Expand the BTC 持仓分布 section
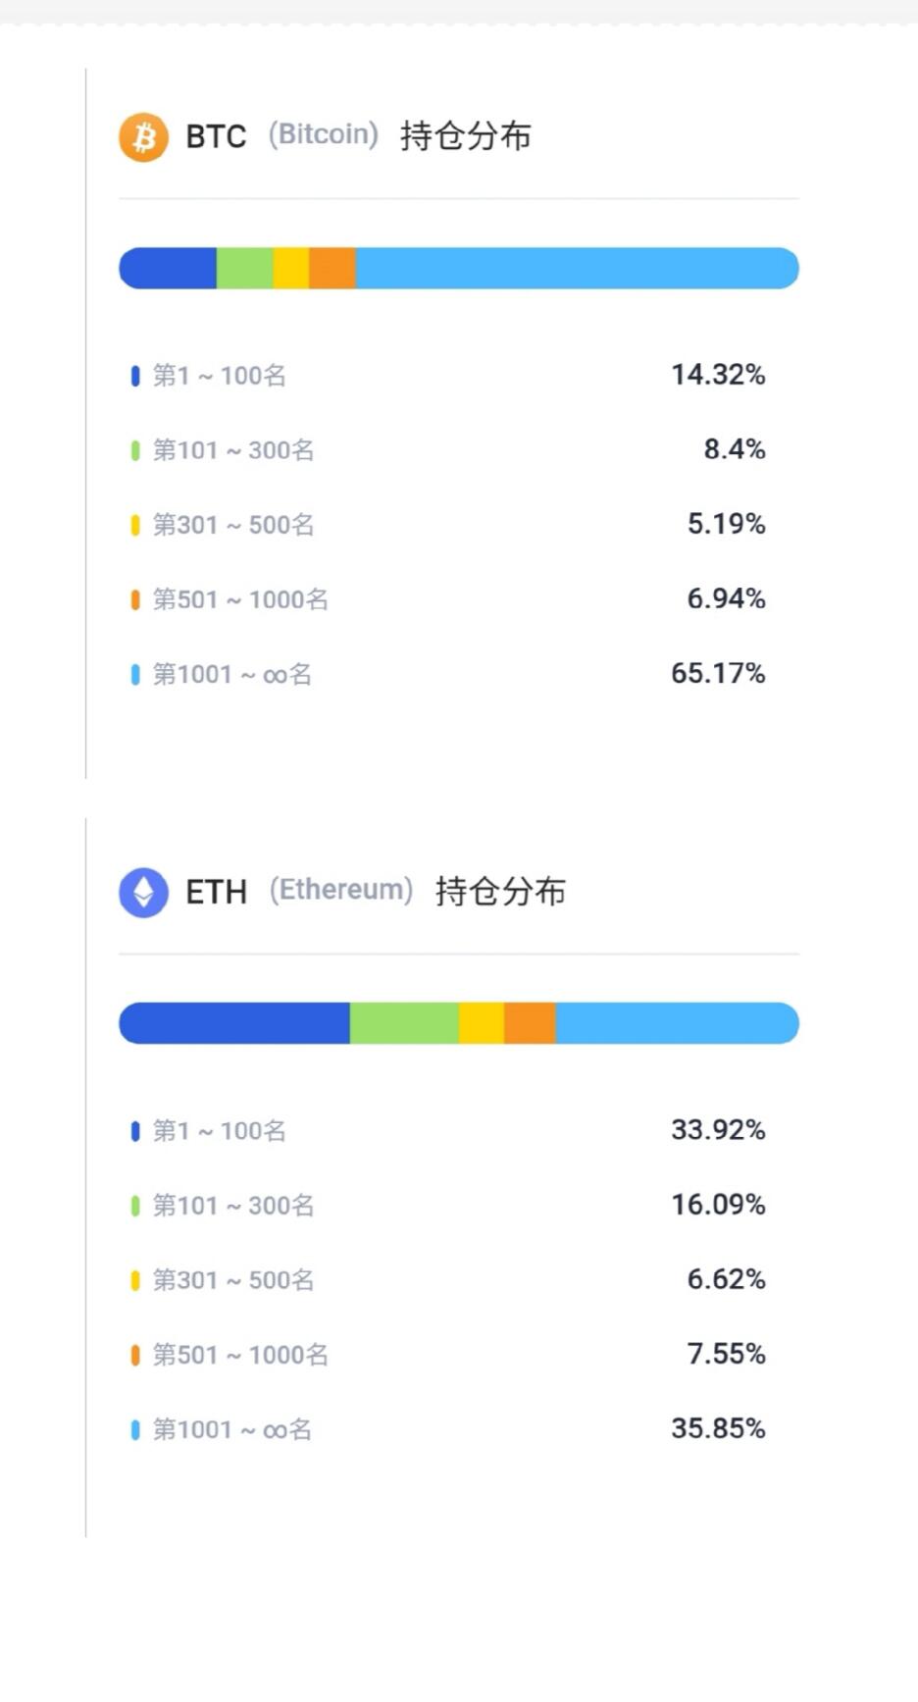 [x=463, y=138]
